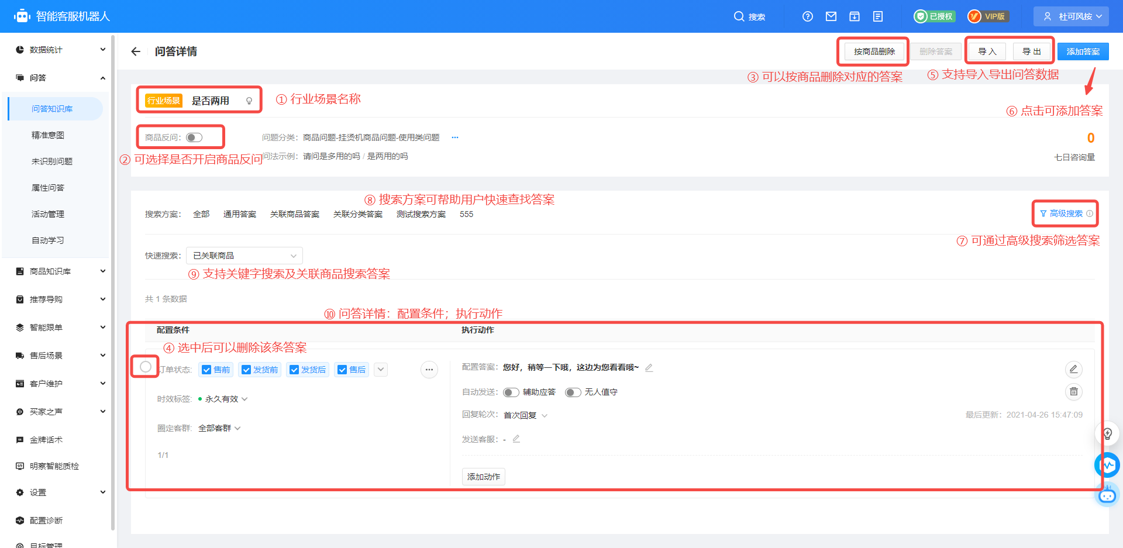
Task: Click the 明察智能质检 sidebar icon
Action: (x=20, y=466)
